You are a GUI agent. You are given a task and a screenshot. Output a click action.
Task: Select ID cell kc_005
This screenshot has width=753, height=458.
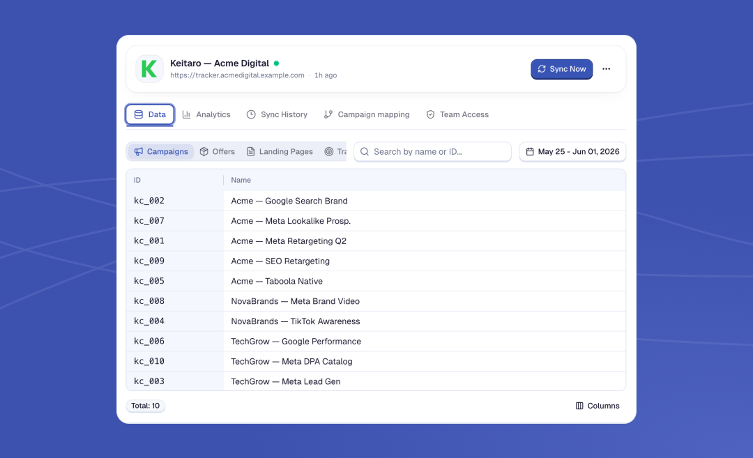tap(149, 281)
